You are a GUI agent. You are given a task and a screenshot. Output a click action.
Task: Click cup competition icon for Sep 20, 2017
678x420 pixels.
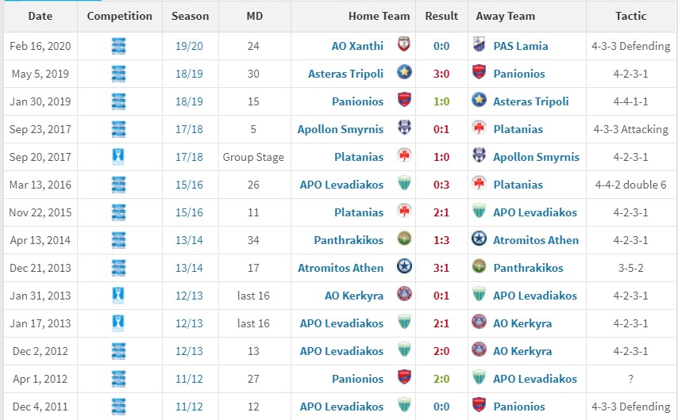118,157
